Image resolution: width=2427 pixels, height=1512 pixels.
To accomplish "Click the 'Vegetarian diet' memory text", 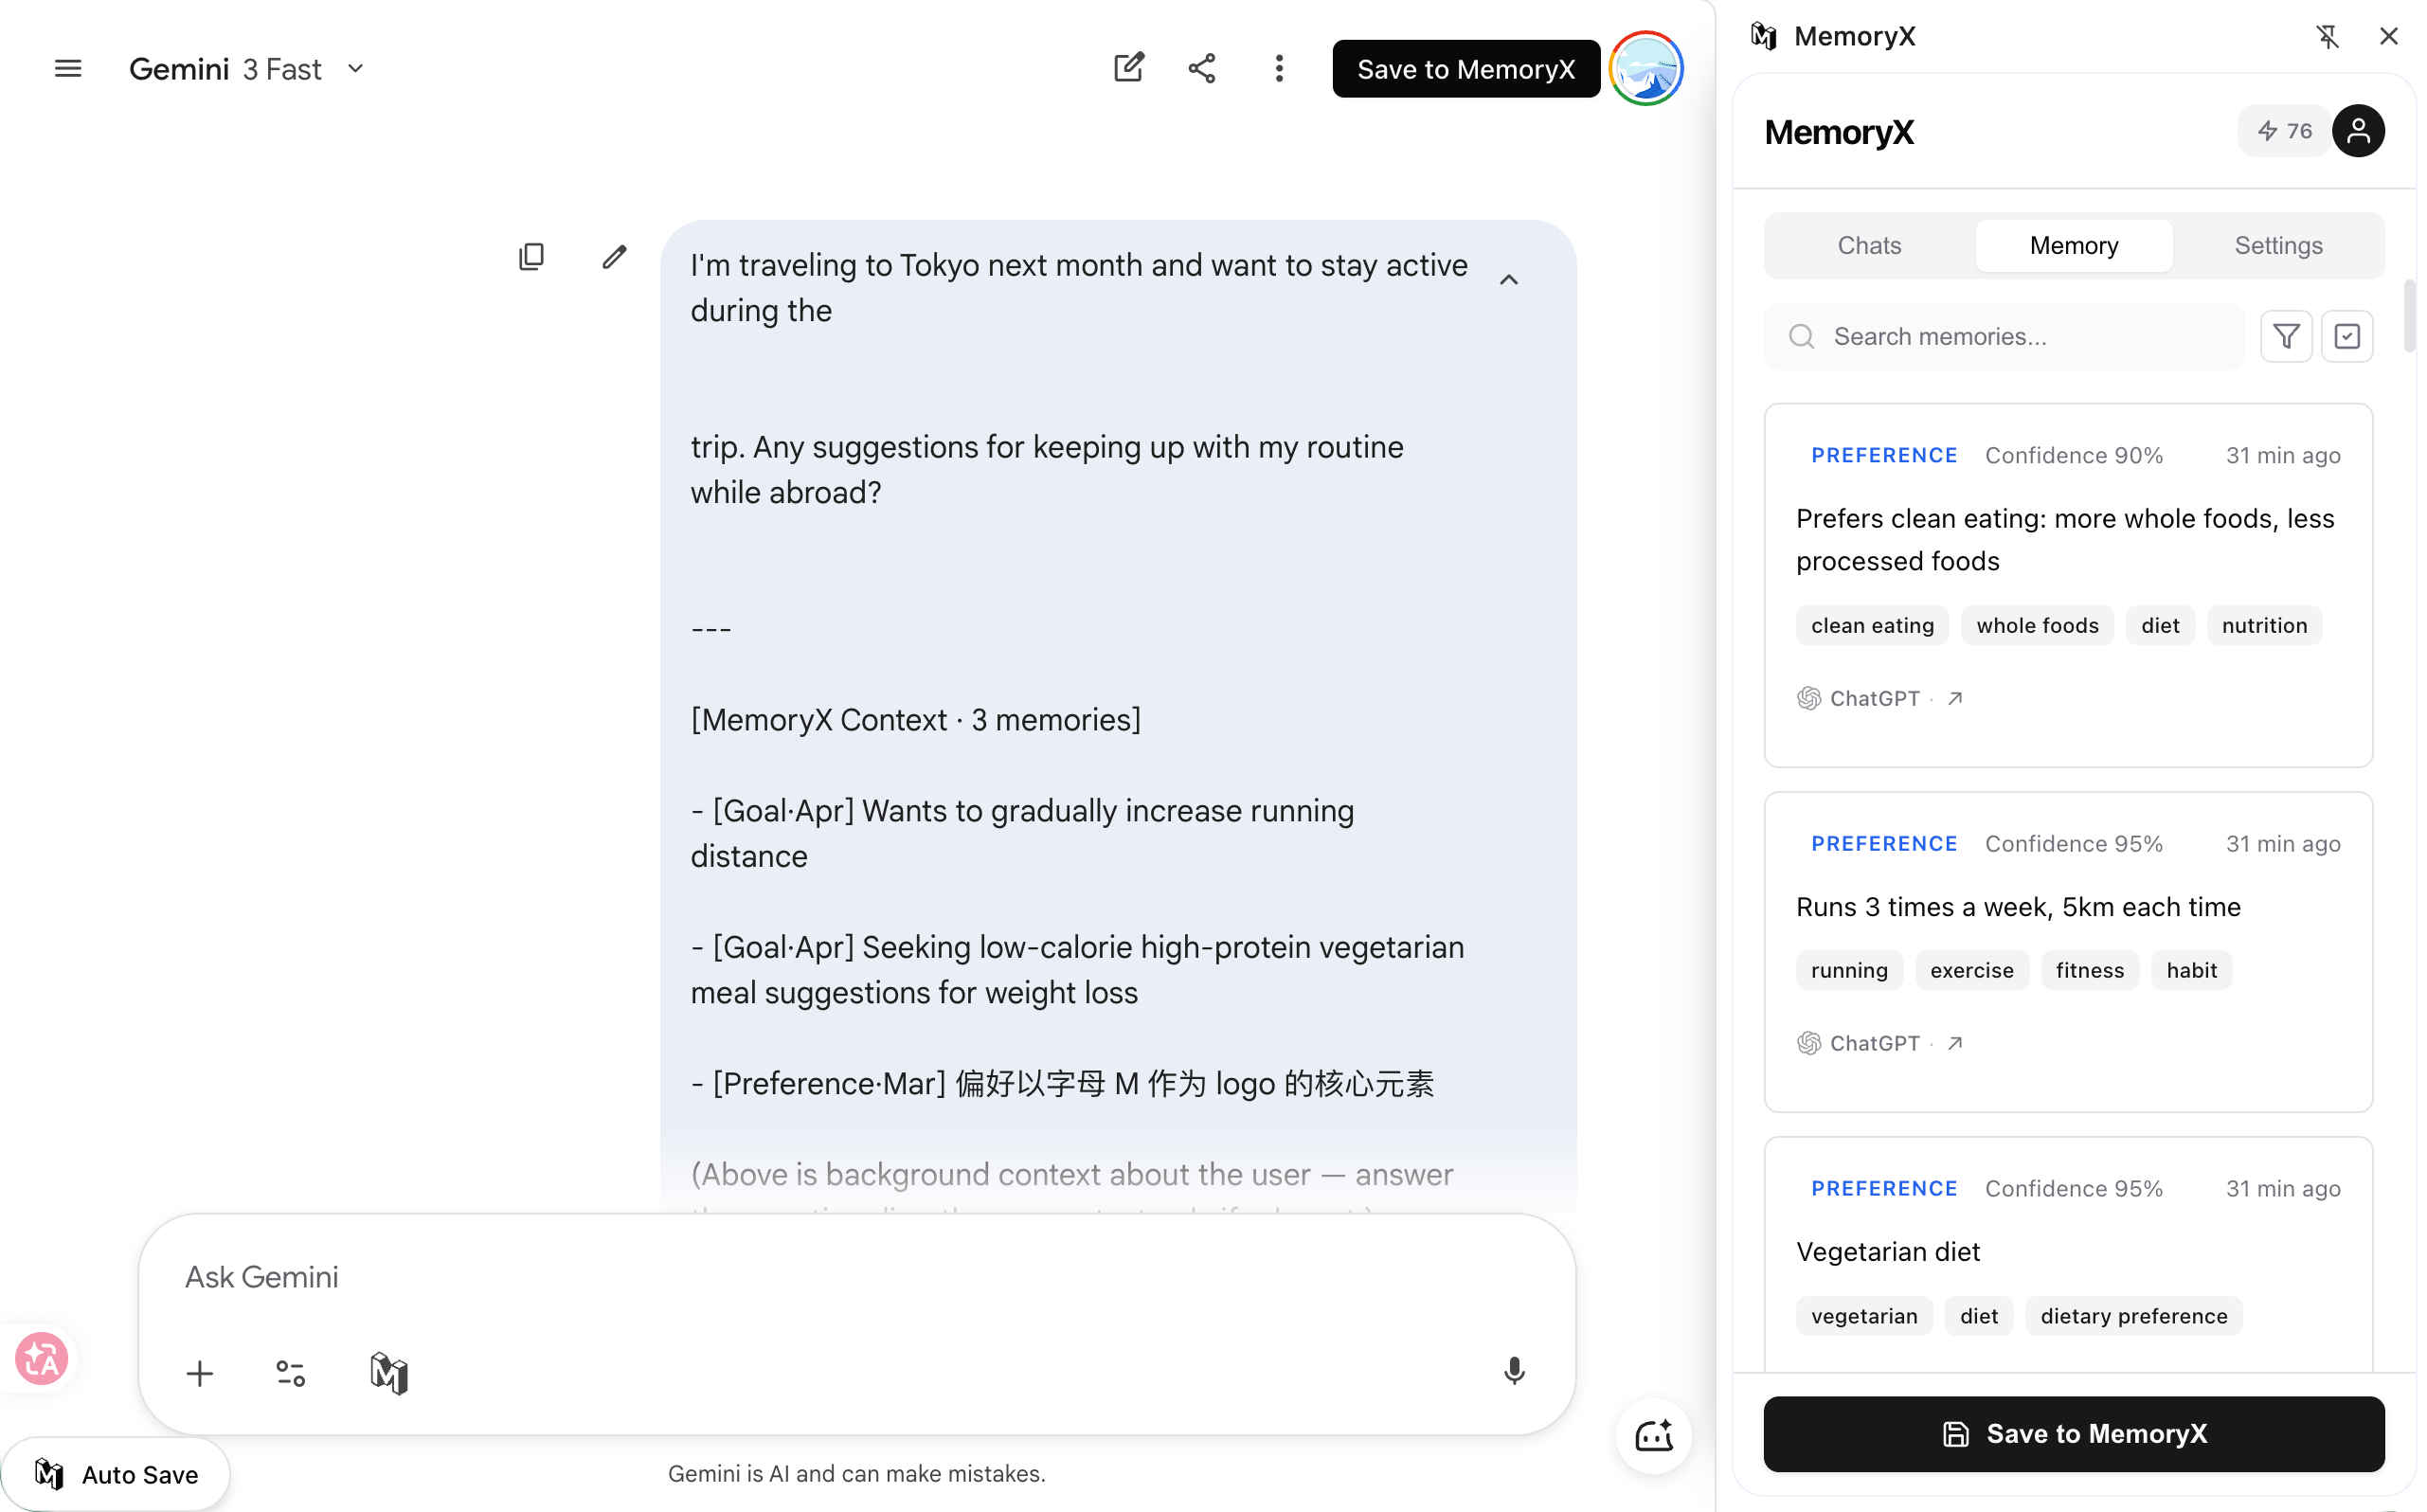I will (1888, 1252).
